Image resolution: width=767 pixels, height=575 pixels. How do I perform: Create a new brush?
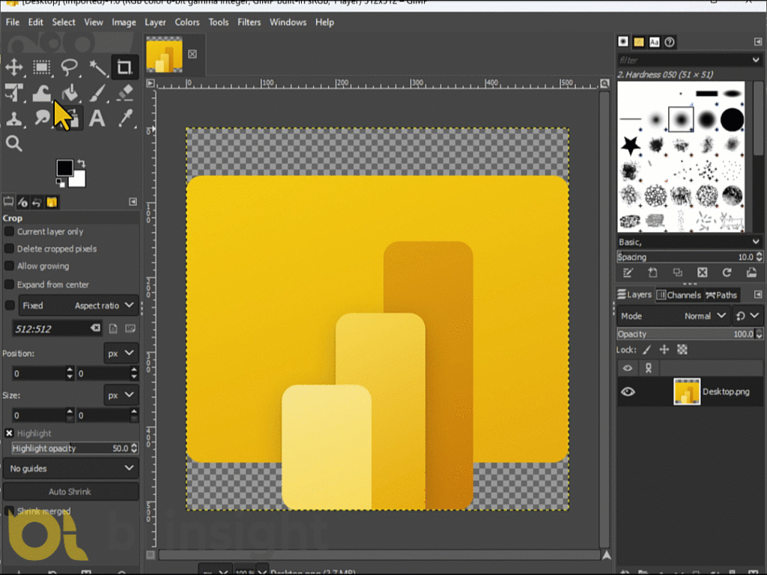tap(652, 273)
